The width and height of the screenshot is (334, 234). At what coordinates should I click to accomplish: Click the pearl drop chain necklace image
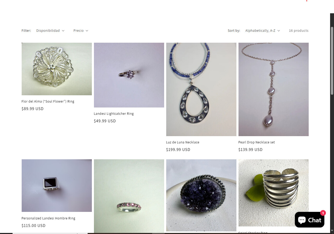click(x=273, y=89)
